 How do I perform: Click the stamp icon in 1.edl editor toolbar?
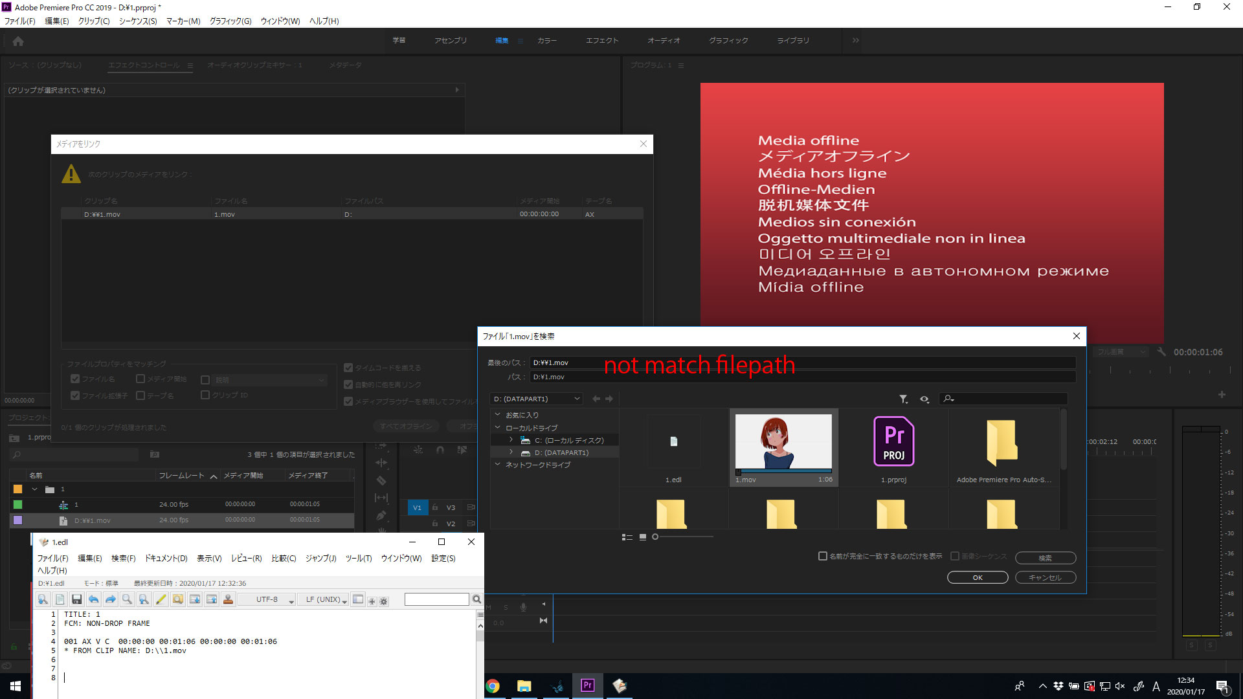(228, 600)
